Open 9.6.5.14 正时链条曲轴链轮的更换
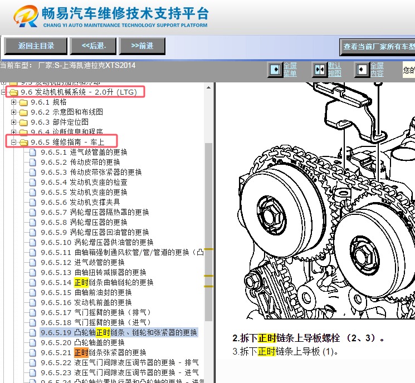415x383 pixels. pos(97,283)
